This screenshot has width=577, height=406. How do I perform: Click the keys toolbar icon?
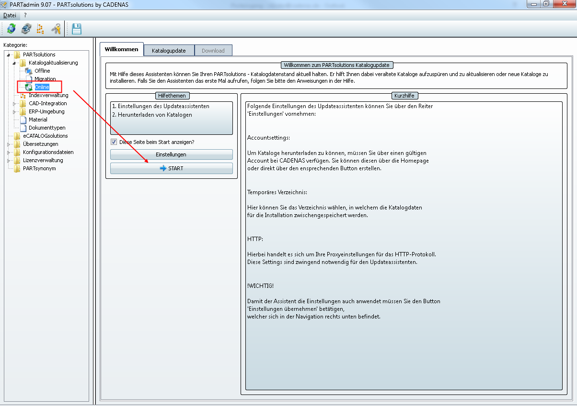click(56, 29)
